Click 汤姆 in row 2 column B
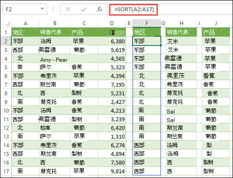233x178 pixels. [x=46, y=41]
